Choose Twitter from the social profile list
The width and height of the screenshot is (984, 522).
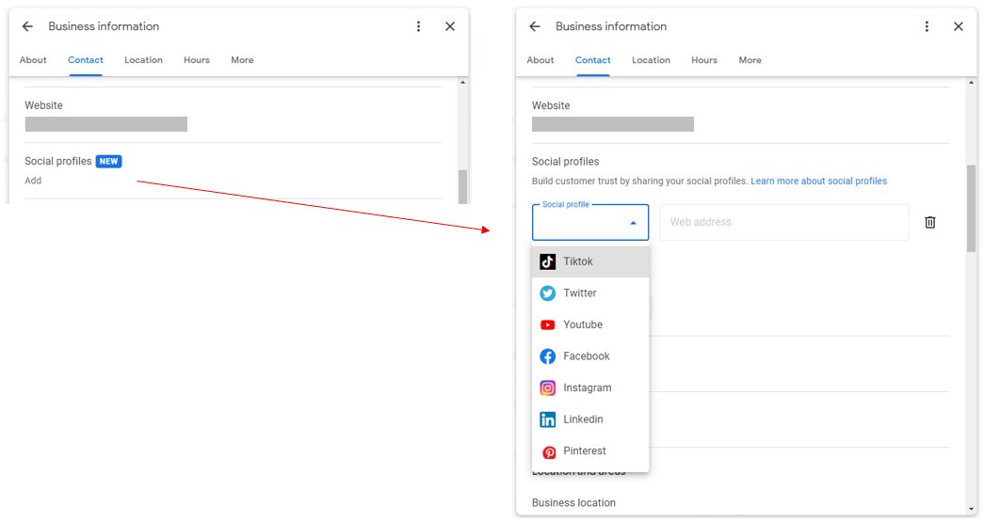590,293
